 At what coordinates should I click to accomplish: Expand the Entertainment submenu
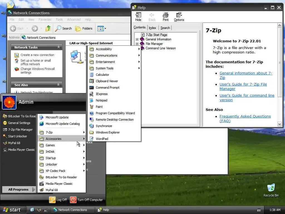114,62
